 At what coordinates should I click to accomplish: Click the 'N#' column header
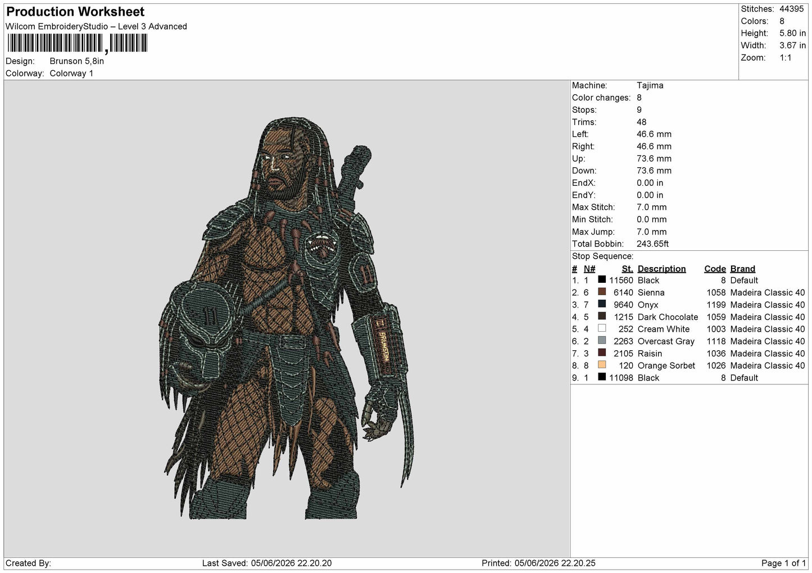(x=589, y=268)
